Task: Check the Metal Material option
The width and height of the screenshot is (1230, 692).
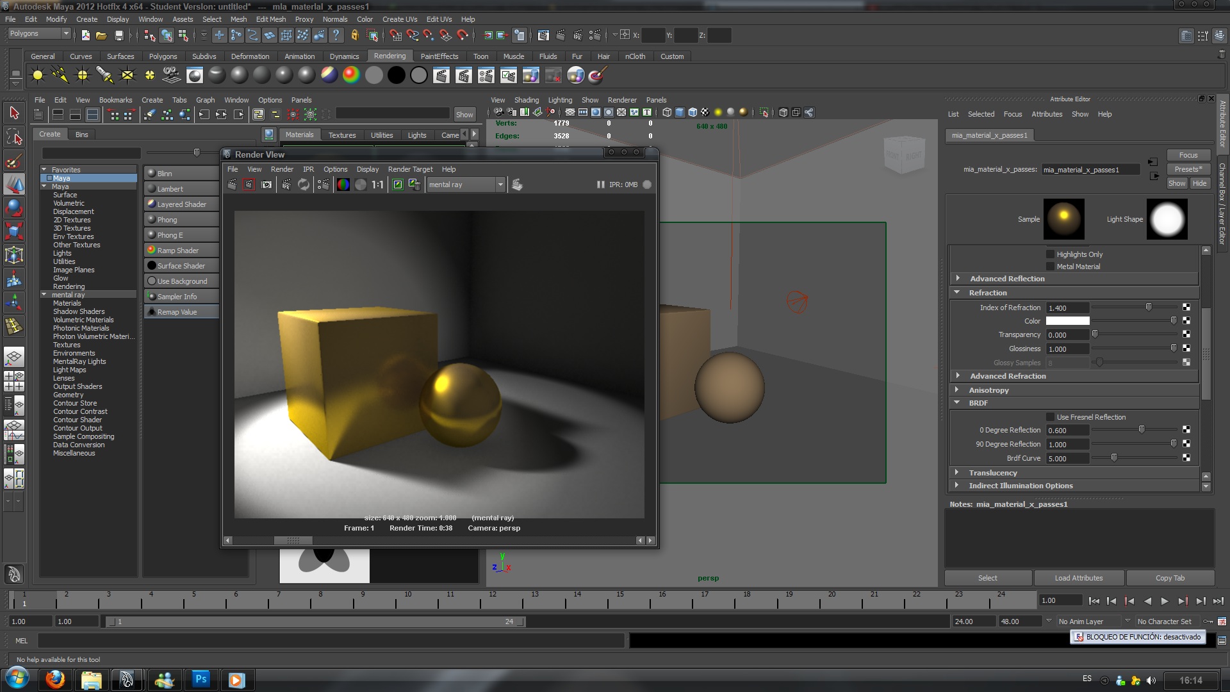Action: 1050,267
